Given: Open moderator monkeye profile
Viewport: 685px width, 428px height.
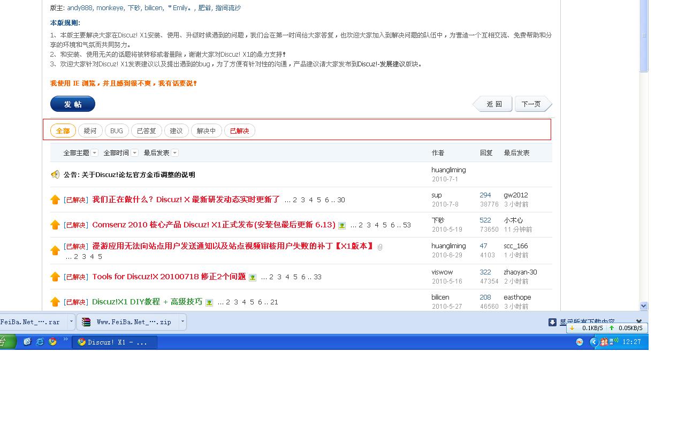Looking at the screenshot, I should click(110, 8).
